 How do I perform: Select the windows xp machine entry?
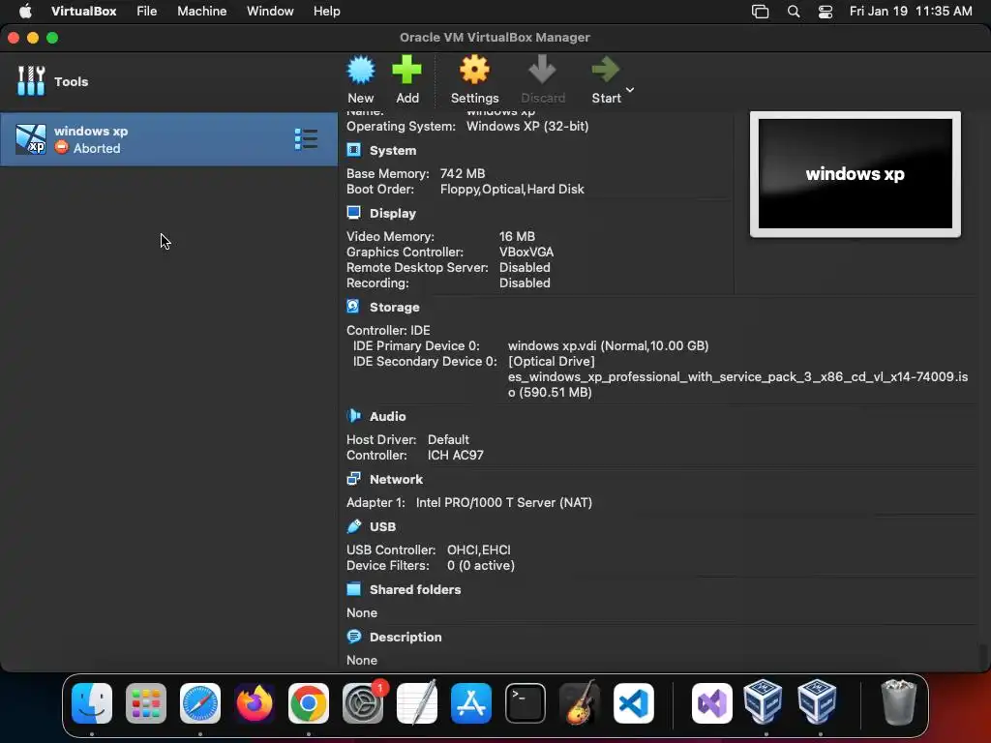point(168,139)
